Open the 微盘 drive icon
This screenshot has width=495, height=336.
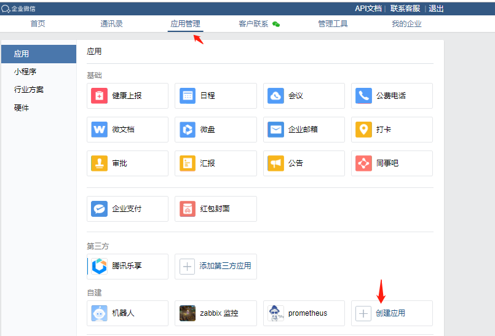pos(188,130)
